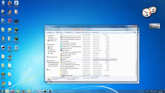
Task: Open Explorer help question-mark icon
Action: pos(135,32)
